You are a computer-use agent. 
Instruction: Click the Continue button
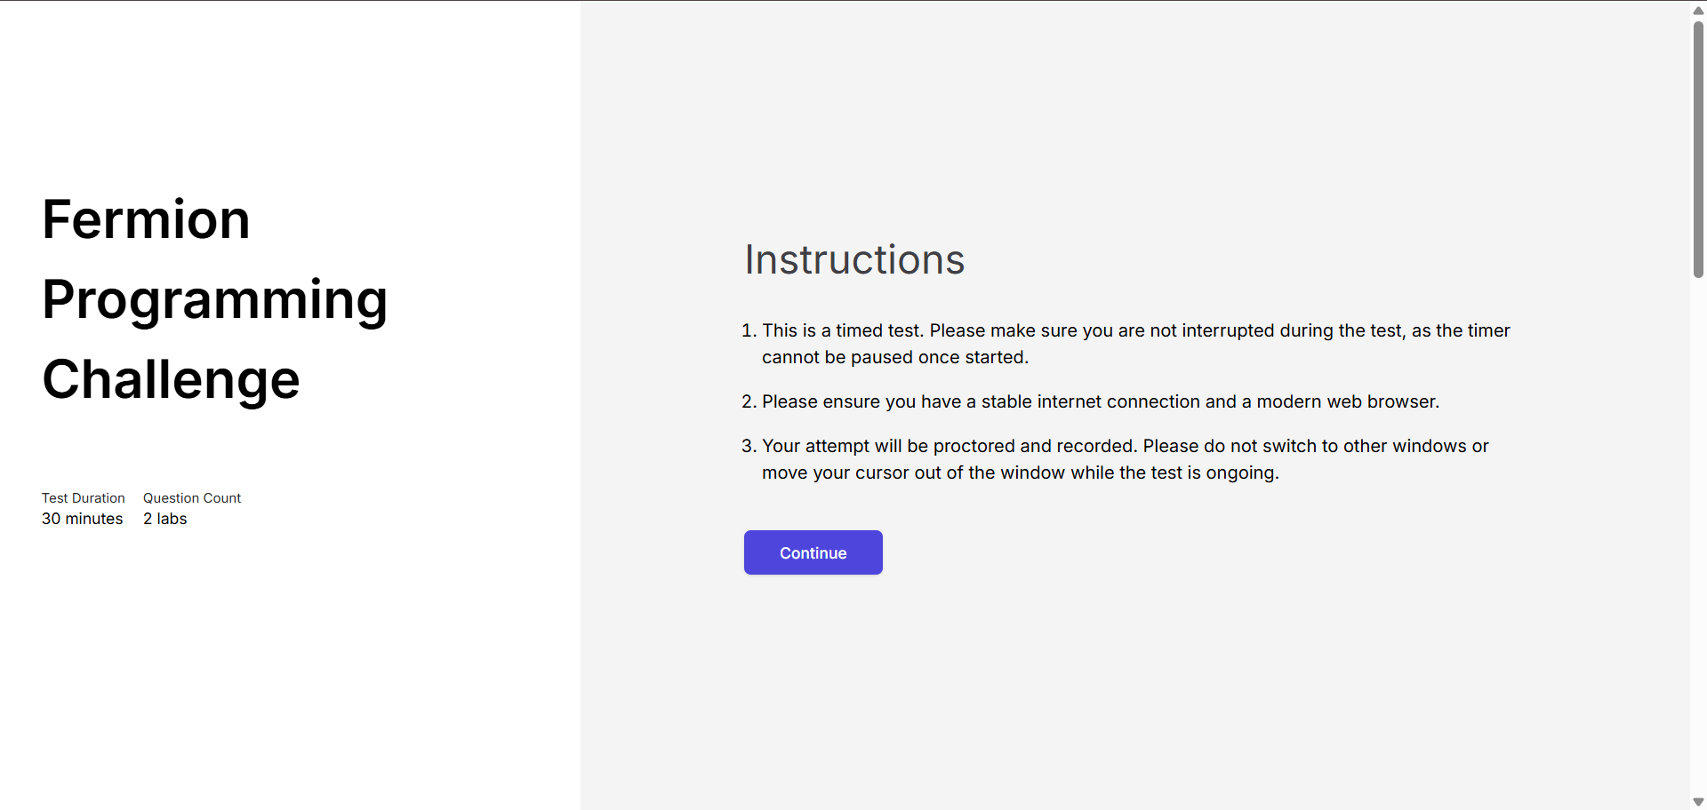(x=813, y=552)
